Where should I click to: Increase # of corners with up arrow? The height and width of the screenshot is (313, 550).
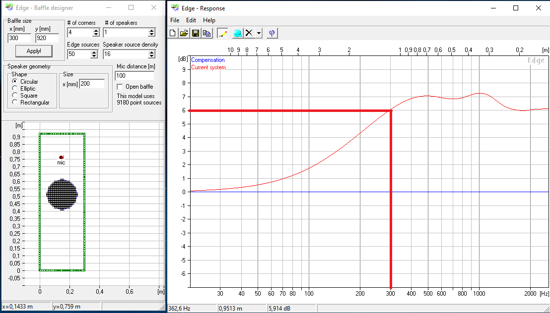coord(96,31)
